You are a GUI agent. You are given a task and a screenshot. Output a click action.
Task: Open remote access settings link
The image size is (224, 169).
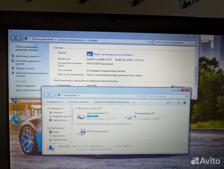pyautogui.click(x=28, y=62)
